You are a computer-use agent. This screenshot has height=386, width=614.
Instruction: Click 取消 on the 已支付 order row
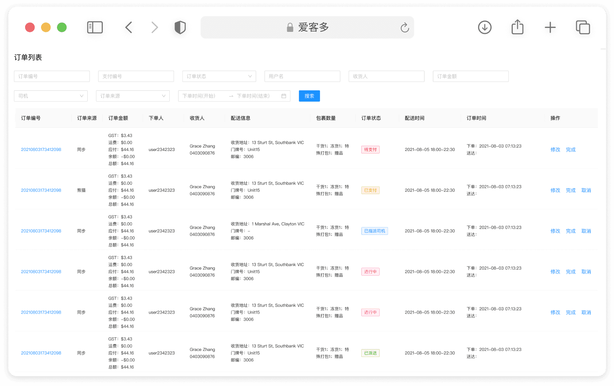[586, 190]
